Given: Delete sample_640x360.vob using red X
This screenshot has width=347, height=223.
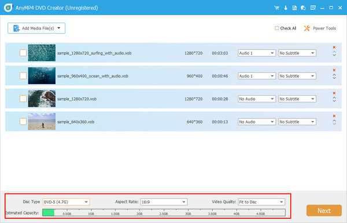Looking at the screenshot, I should click(334, 116).
